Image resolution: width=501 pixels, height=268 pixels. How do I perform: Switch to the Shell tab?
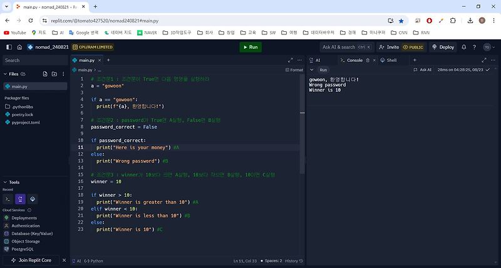pos(388,60)
